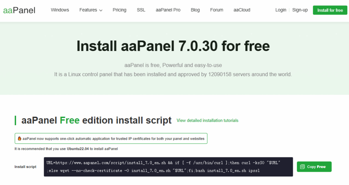Open View detailed installation tutorials link
The image size is (349, 185).
208,120
